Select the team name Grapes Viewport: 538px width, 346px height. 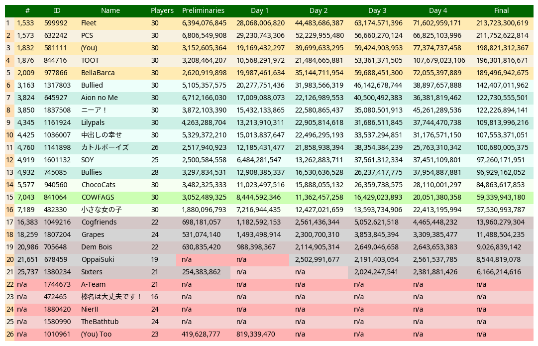(x=93, y=234)
